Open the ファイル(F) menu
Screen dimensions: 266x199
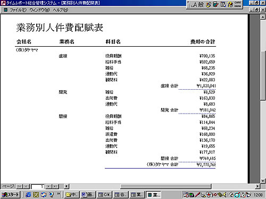click(x=18, y=10)
